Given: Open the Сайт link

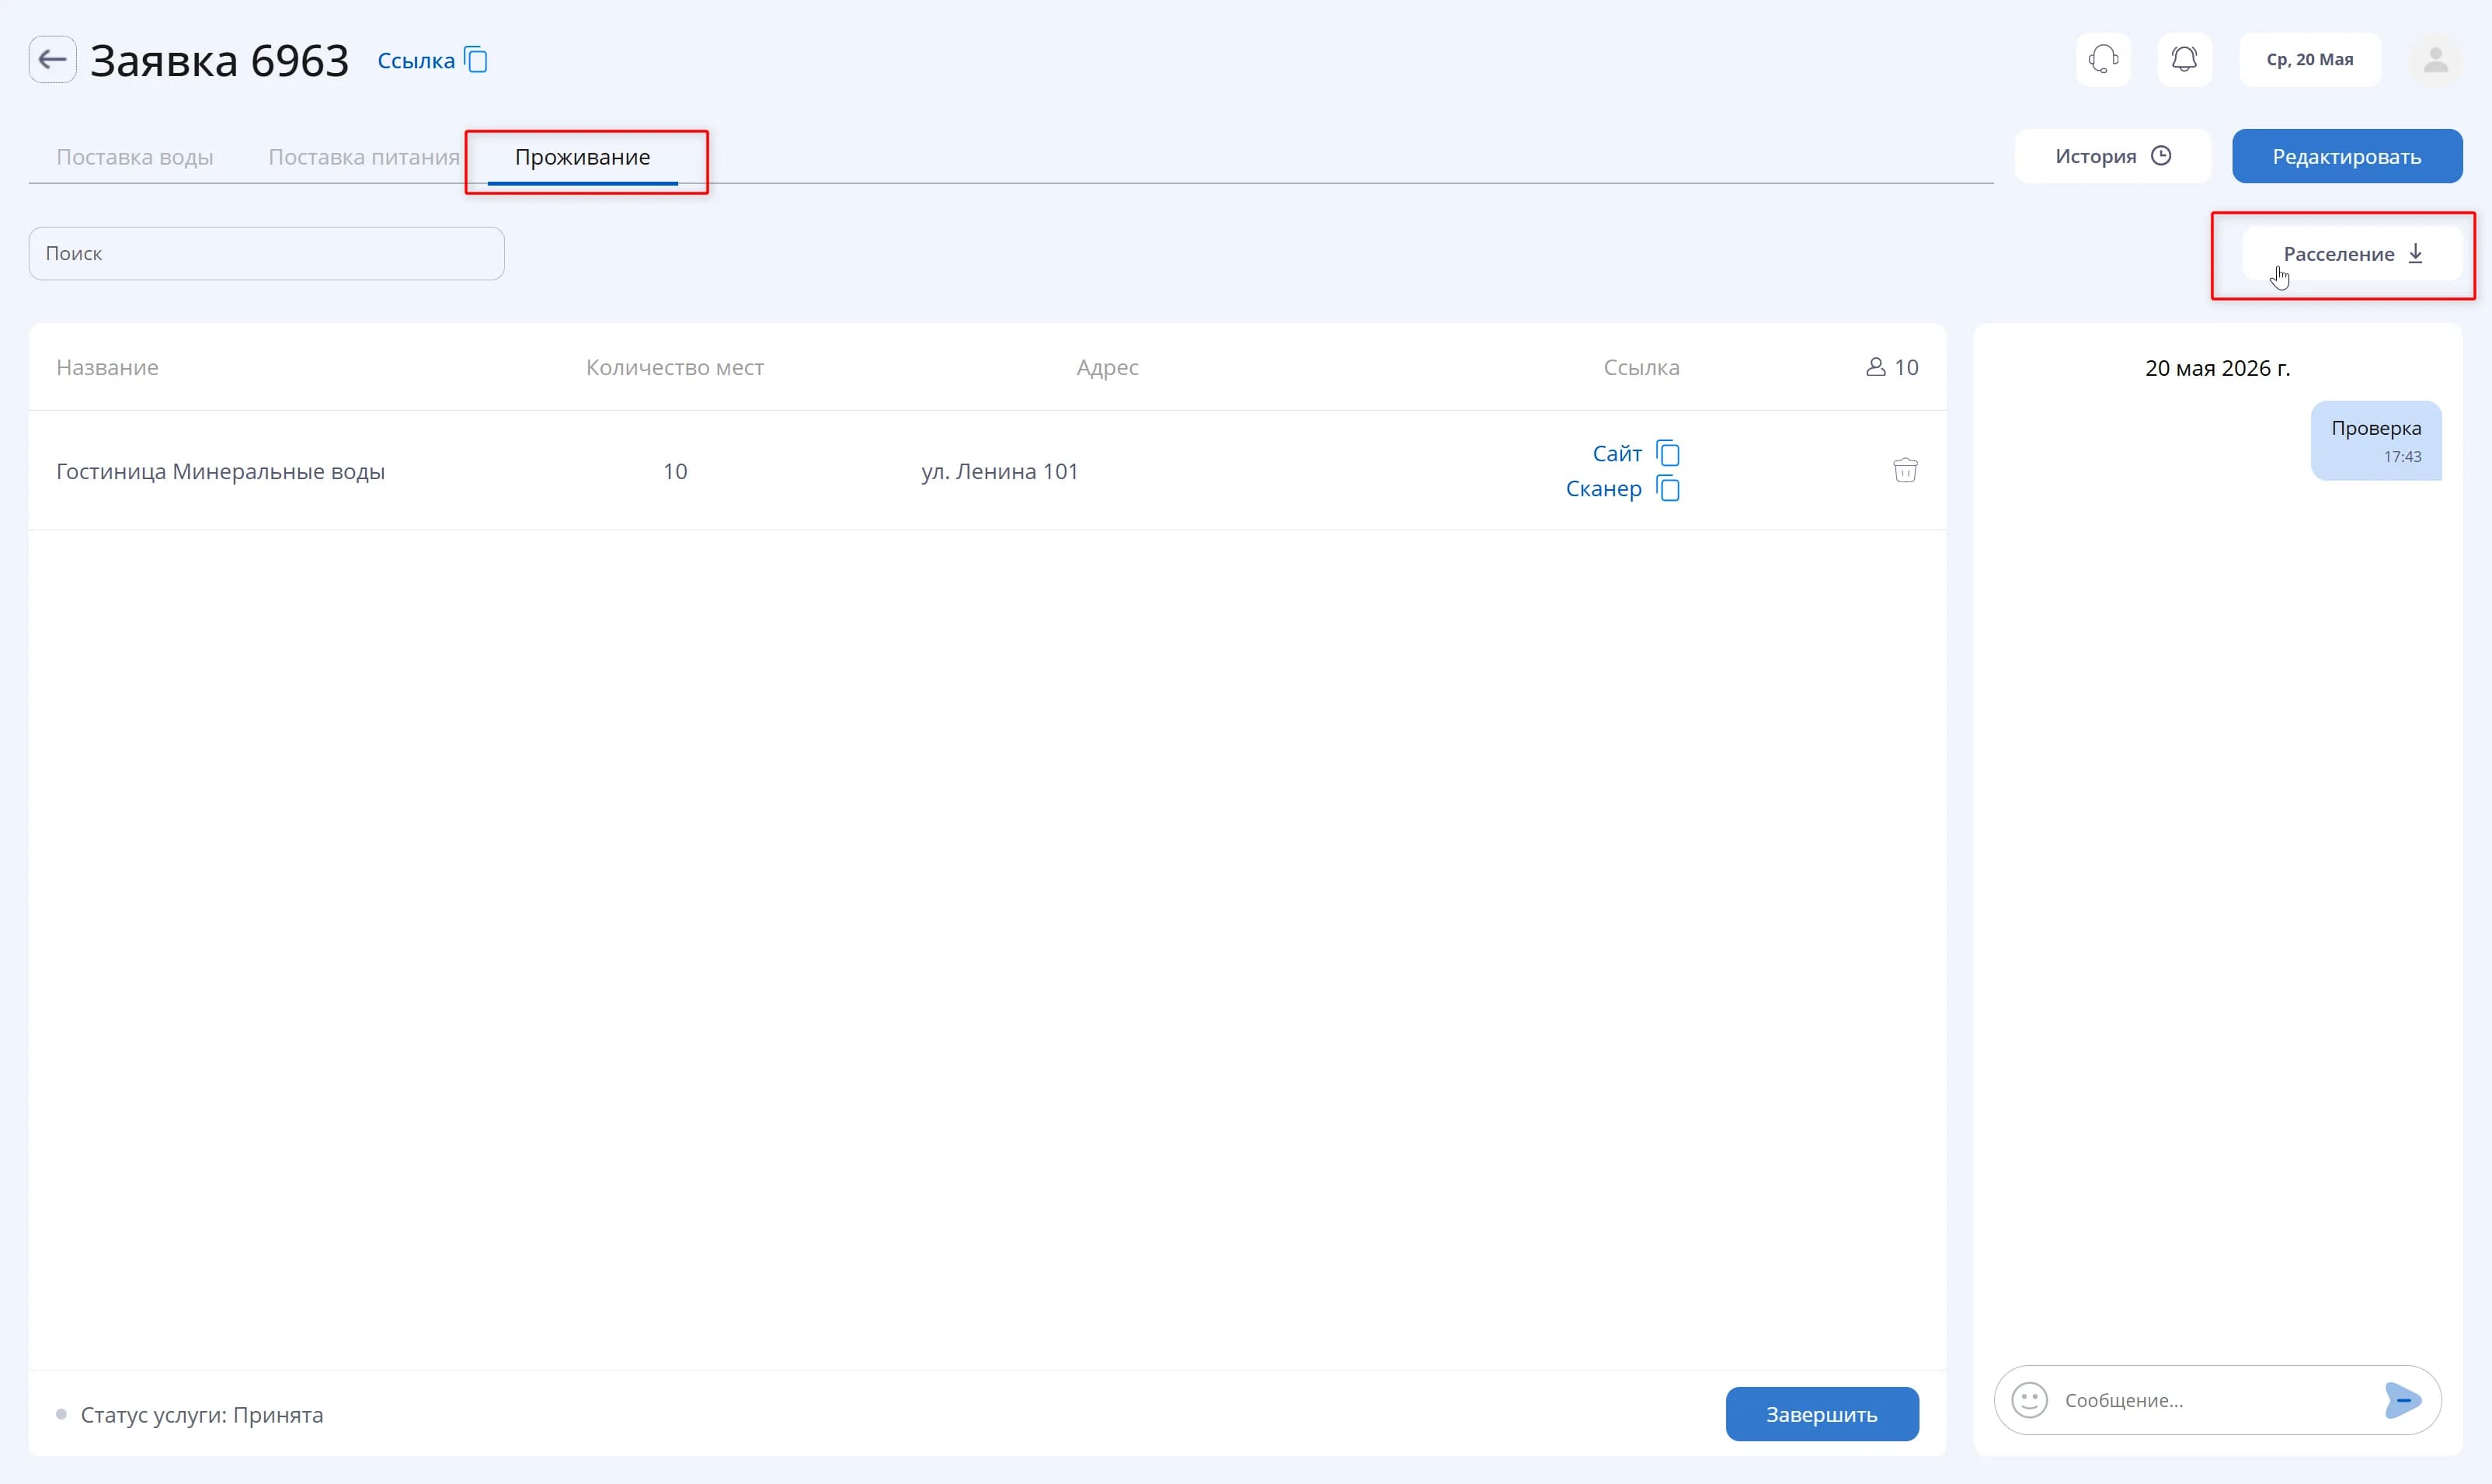Looking at the screenshot, I should pos(1616,453).
